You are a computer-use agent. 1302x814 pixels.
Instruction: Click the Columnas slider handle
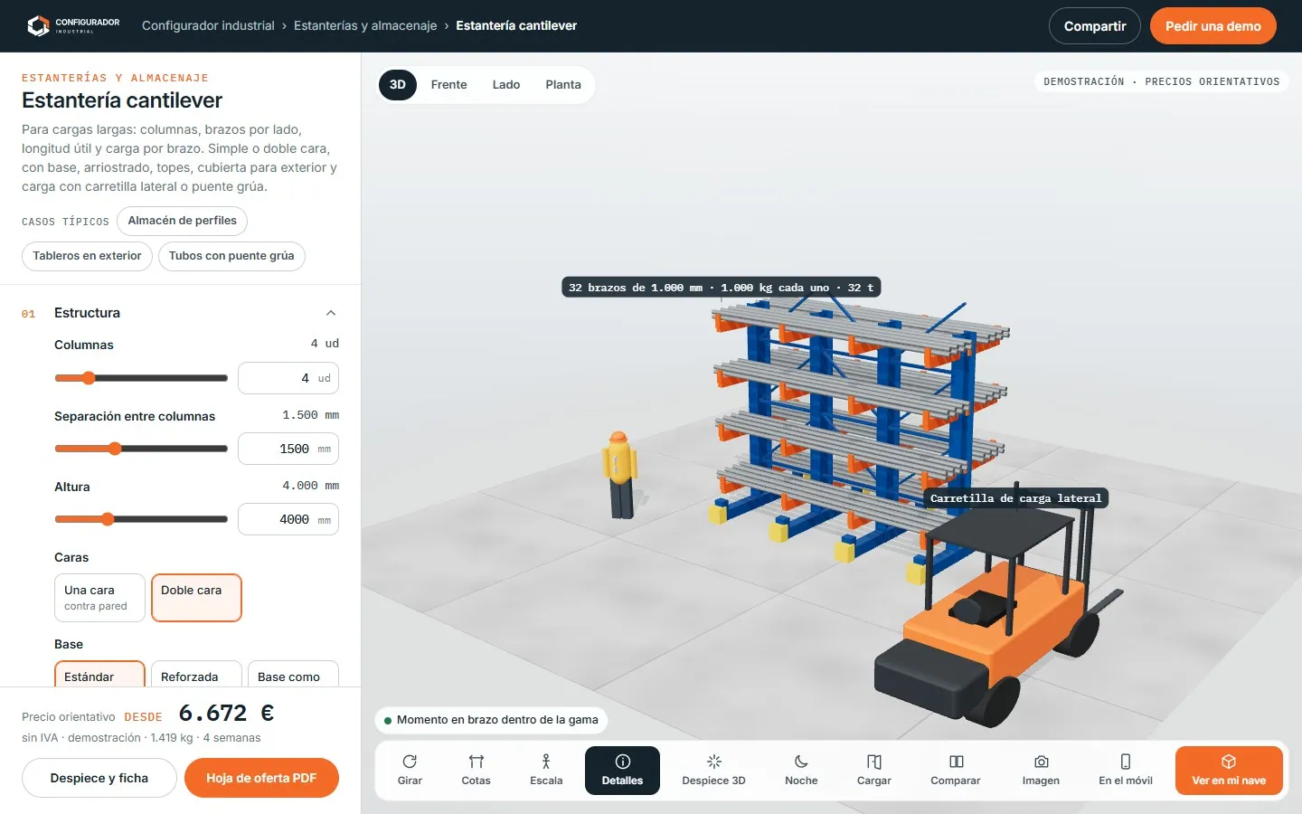click(89, 378)
